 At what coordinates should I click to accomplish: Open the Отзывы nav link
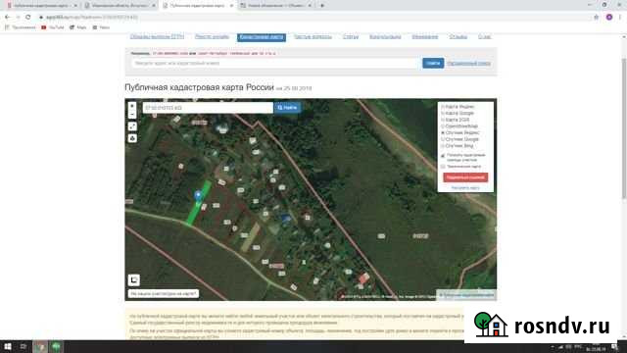(458, 37)
